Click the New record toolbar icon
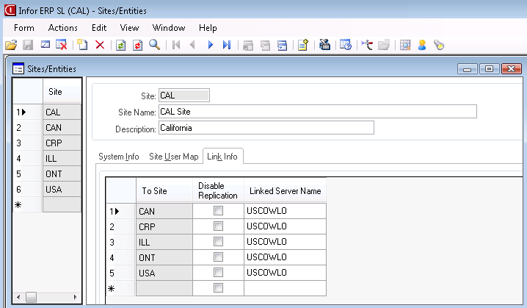Image resolution: width=527 pixels, height=308 pixels. pos(83,45)
